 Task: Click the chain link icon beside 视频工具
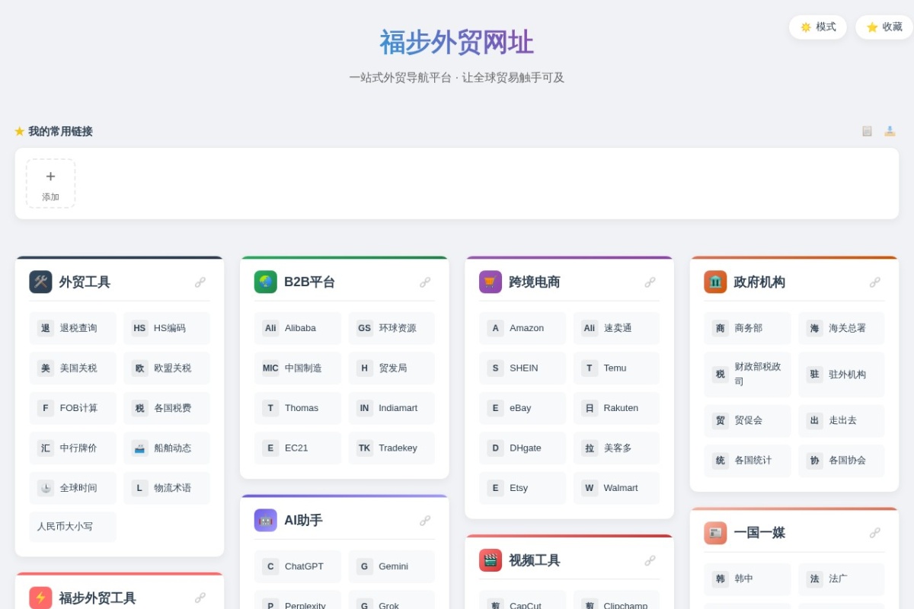pos(650,560)
